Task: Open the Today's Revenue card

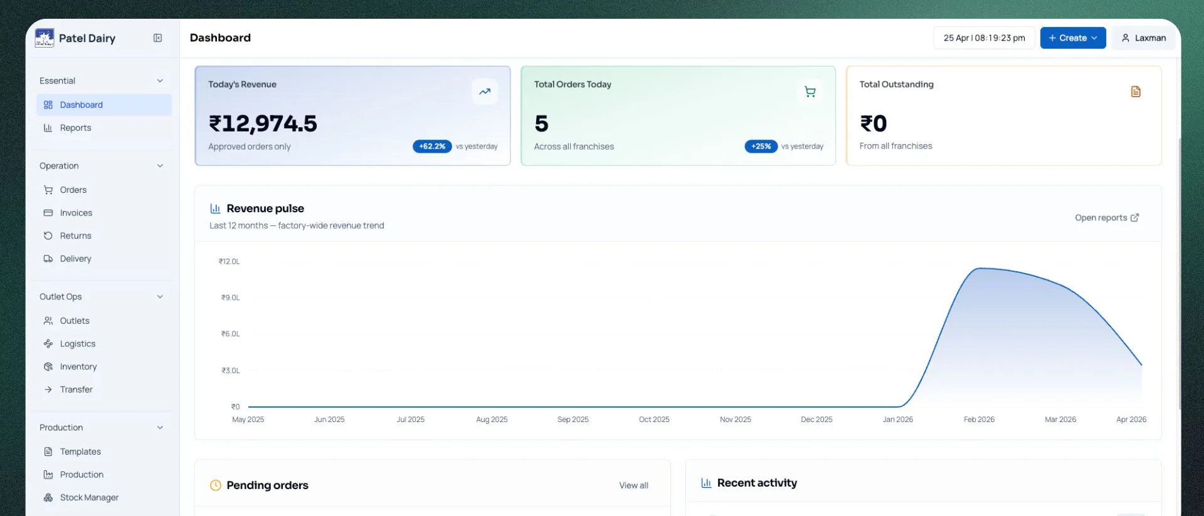Action: pos(352,116)
